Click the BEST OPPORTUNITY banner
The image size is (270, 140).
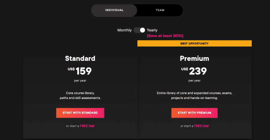[x=195, y=43]
